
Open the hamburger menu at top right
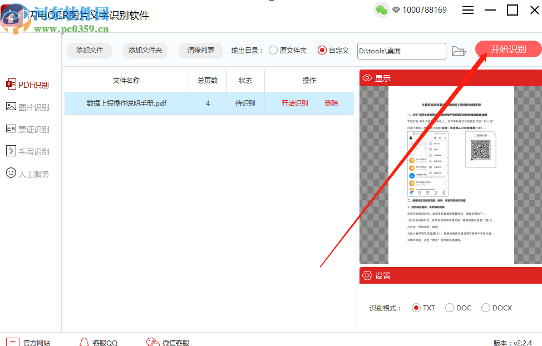[x=468, y=9]
